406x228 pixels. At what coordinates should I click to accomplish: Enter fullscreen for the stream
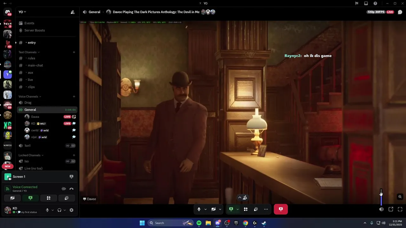(400, 209)
